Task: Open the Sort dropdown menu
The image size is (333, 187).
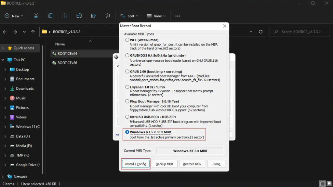Action: click(129, 16)
